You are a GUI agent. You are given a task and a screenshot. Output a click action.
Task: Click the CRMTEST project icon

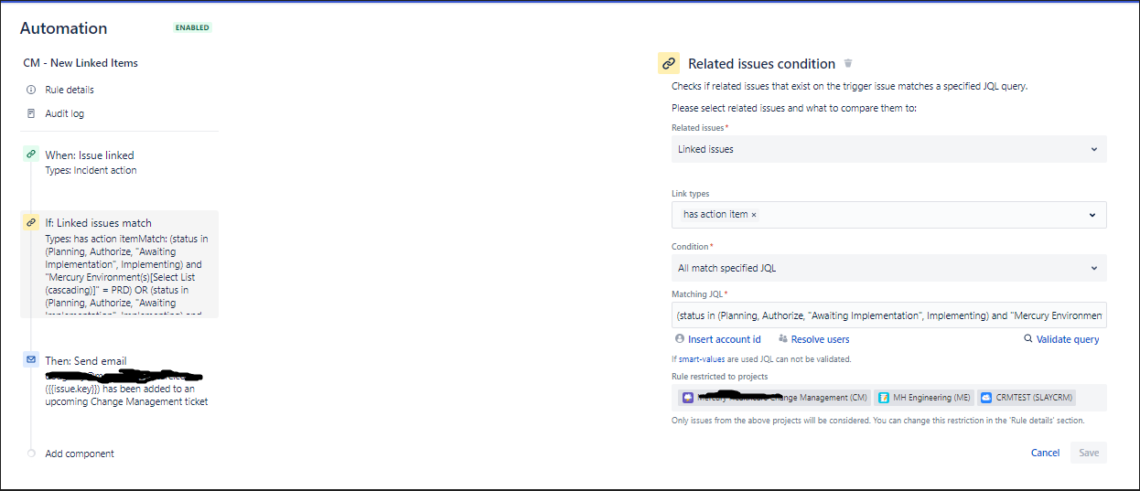[985, 398]
